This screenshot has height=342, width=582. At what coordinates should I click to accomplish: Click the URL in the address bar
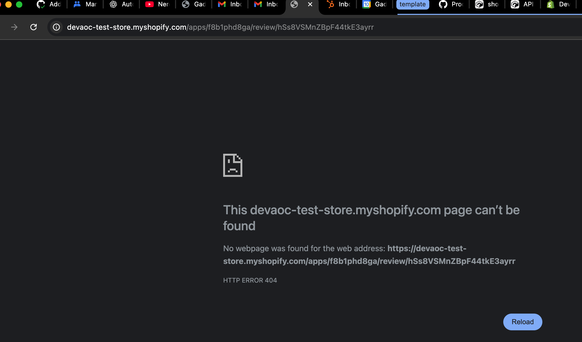click(x=220, y=27)
